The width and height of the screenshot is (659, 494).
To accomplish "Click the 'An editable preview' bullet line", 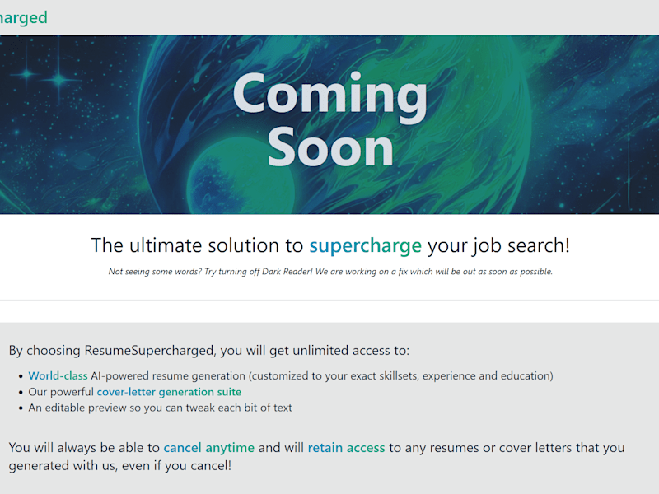I will point(160,408).
